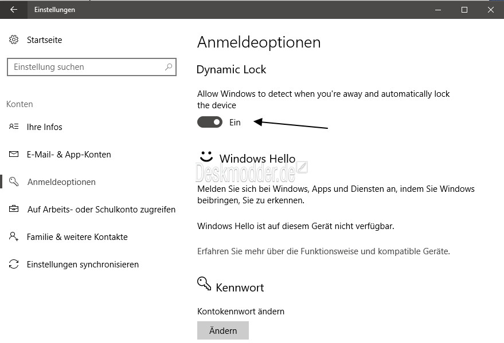Click the envelope icon for E-Mail- & App-Konten
504x343 pixels.
click(x=14, y=155)
